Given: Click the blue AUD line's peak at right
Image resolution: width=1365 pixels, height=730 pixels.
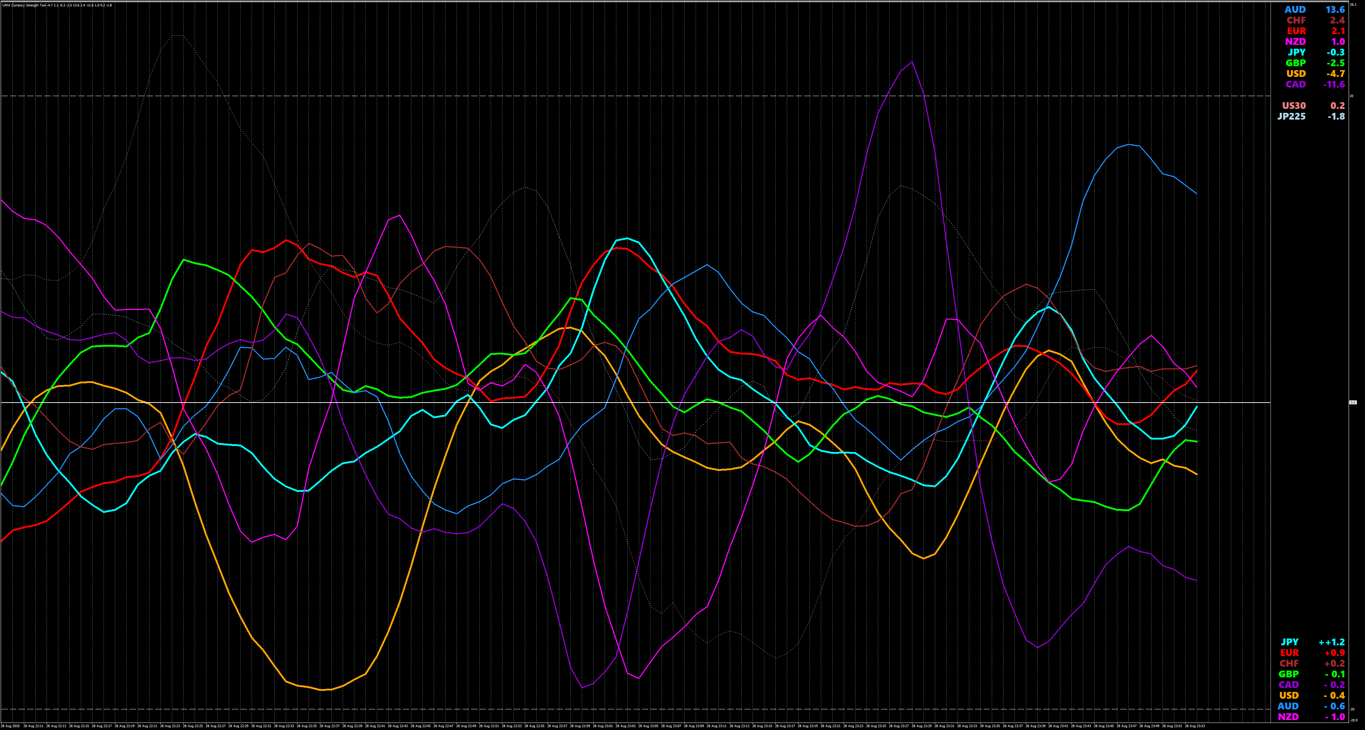Looking at the screenshot, I should coord(1129,144).
